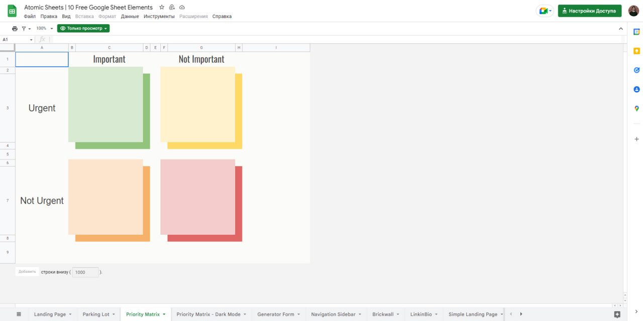Select the Not Urgent cell
This screenshot has height=321, width=643.
click(42, 200)
